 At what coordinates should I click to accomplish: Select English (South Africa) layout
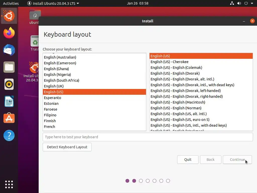pyautogui.click(x=94, y=80)
